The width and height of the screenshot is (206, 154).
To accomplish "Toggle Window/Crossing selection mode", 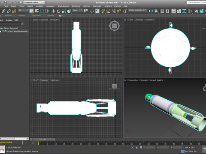I will point(47,11).
